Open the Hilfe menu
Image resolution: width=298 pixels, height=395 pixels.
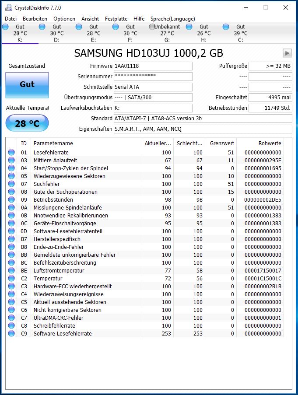click(x=139, y=19)
